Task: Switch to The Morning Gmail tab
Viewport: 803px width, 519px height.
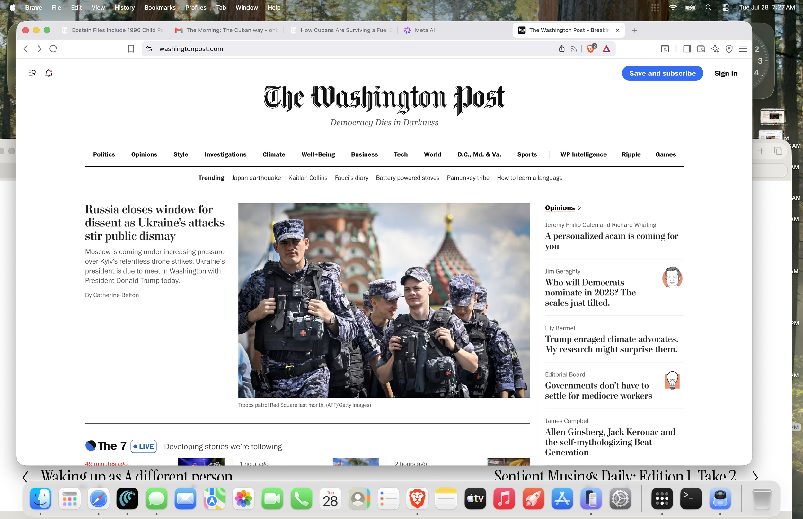Action: pos(226,30)
